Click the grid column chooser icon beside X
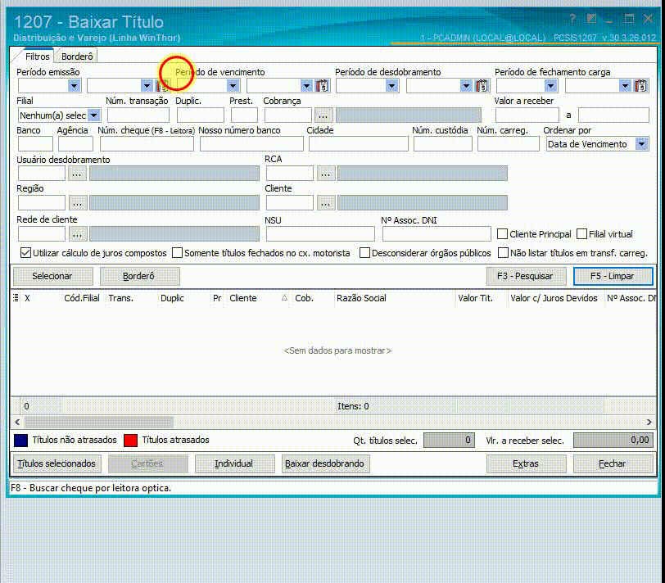665x583 pixels. 16,298
